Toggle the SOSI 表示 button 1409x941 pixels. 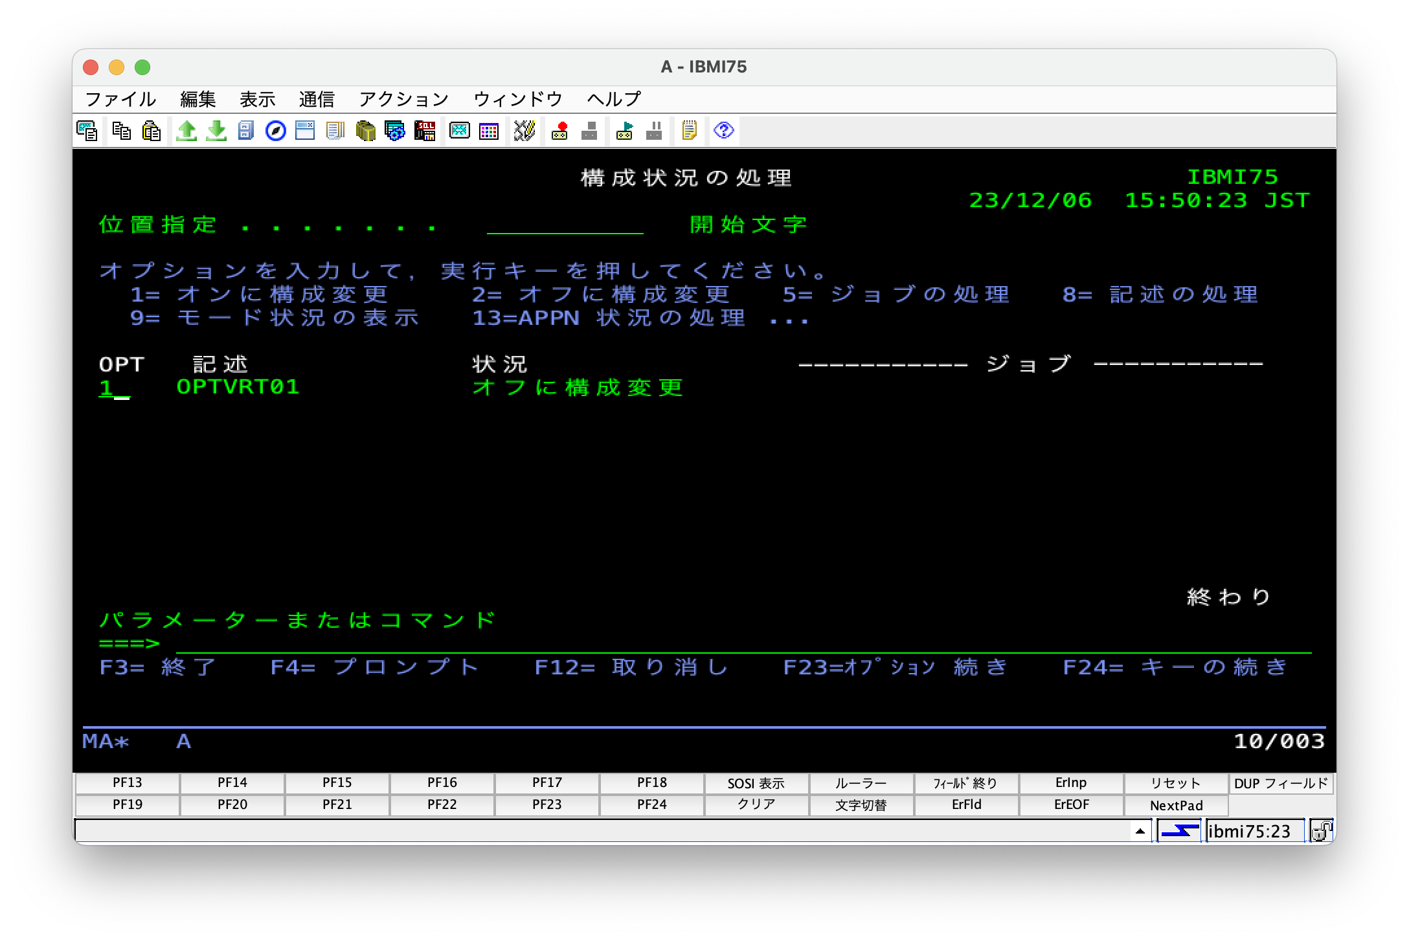[x=756, y=783]
